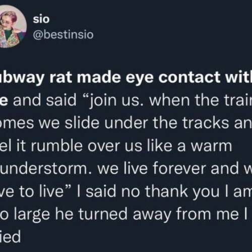Click the word "away" in the tweet

tap(152, 215)
